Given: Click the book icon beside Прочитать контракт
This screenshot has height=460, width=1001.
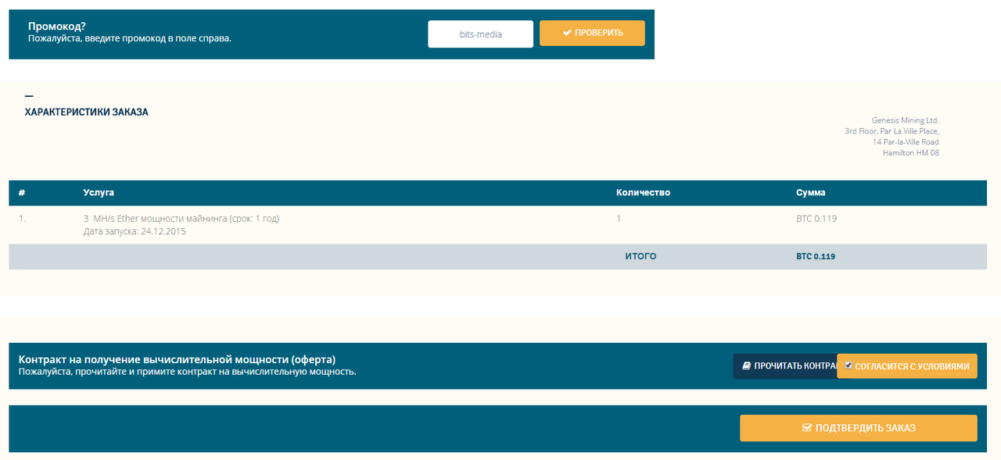Looking at the screenshot, I should 747,366.
